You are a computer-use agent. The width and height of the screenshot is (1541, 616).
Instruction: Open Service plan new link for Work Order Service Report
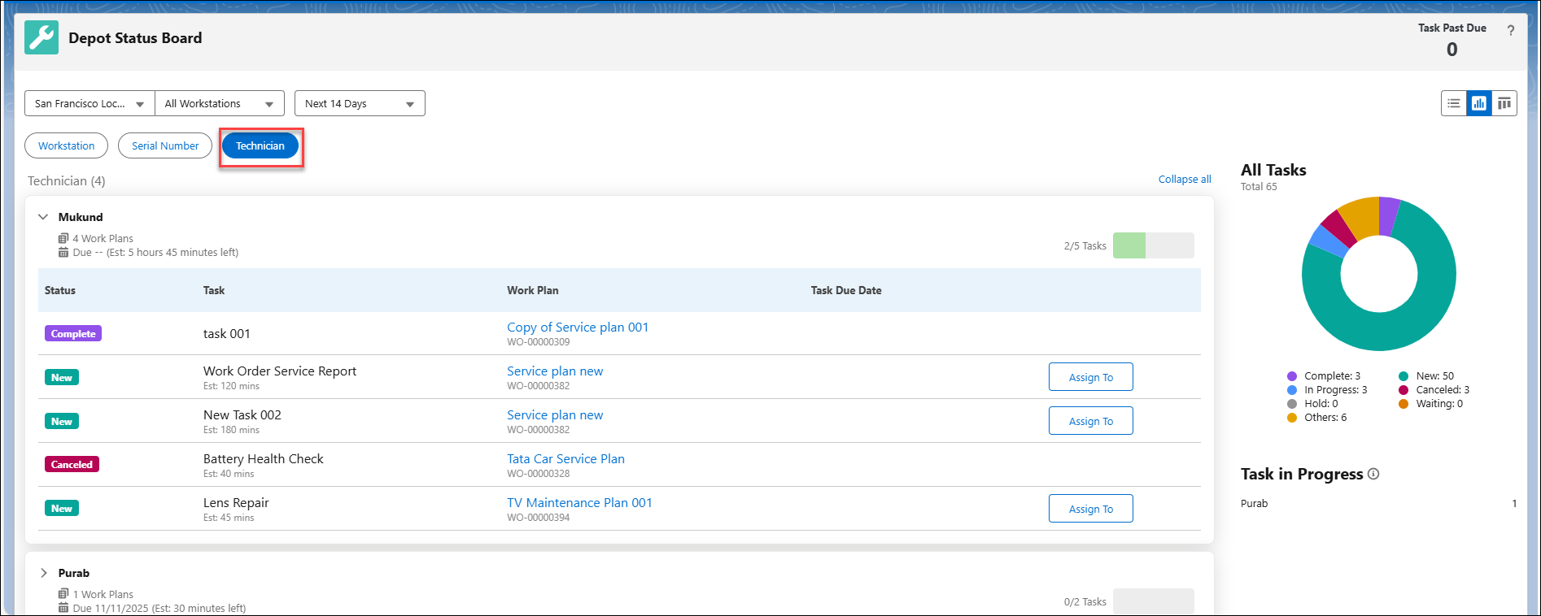click(555, 371)
